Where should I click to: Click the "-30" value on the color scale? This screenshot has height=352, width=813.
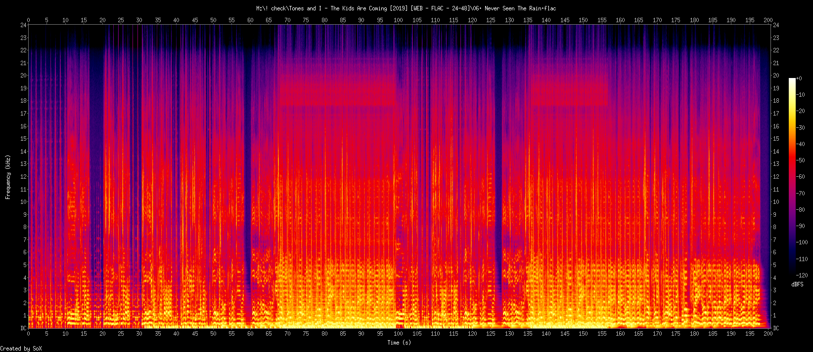tap(801, 128)
